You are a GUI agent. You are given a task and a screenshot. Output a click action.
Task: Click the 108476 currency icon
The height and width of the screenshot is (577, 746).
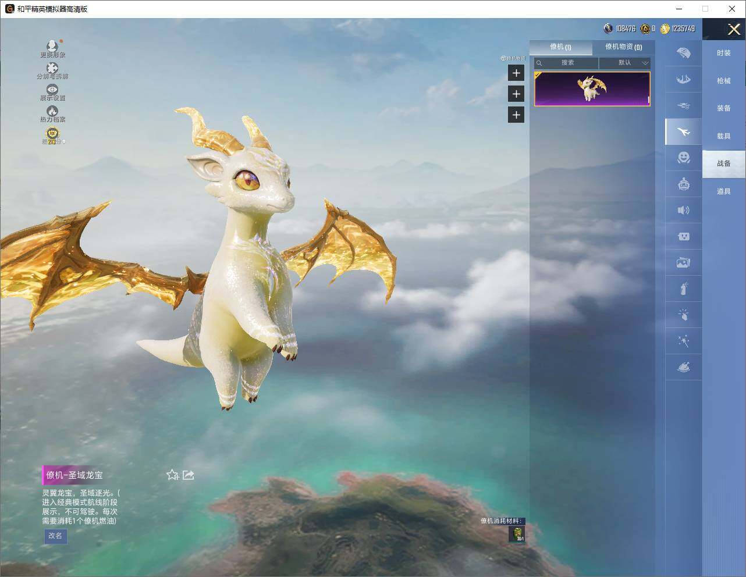click(608, 29)
